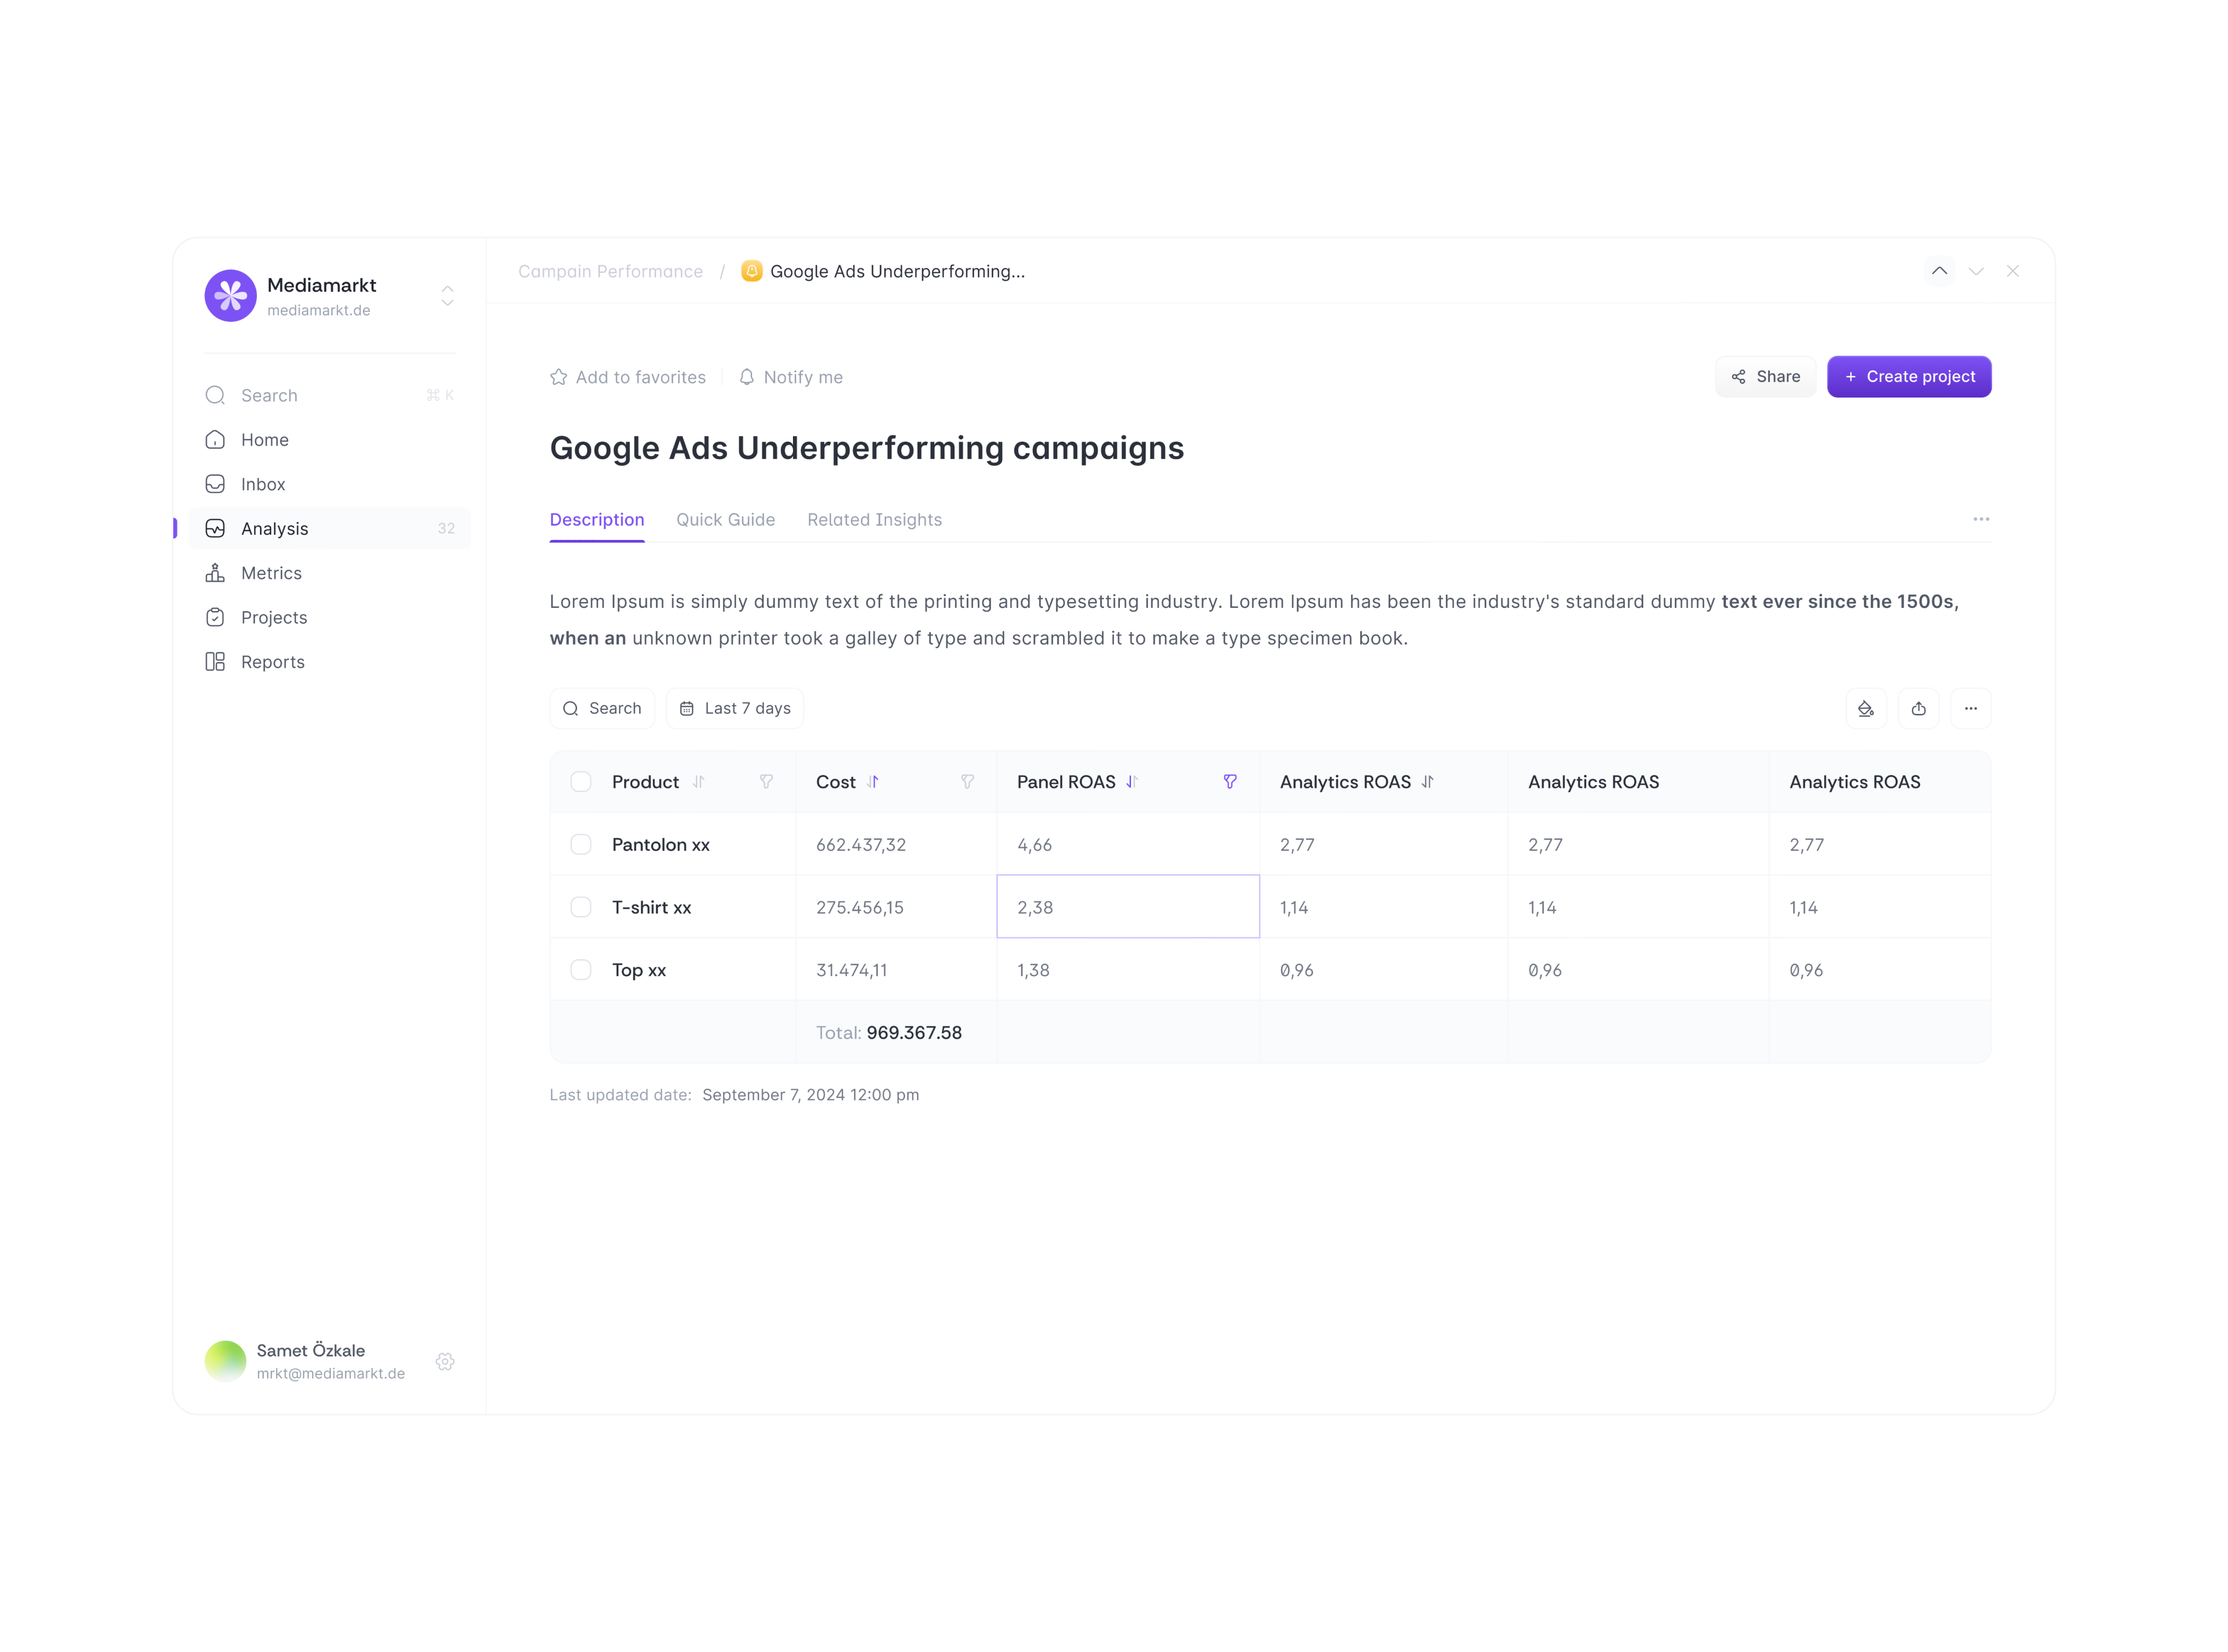Open user settings gear icon
Screen dimensions: 2228x1652
445,1362
